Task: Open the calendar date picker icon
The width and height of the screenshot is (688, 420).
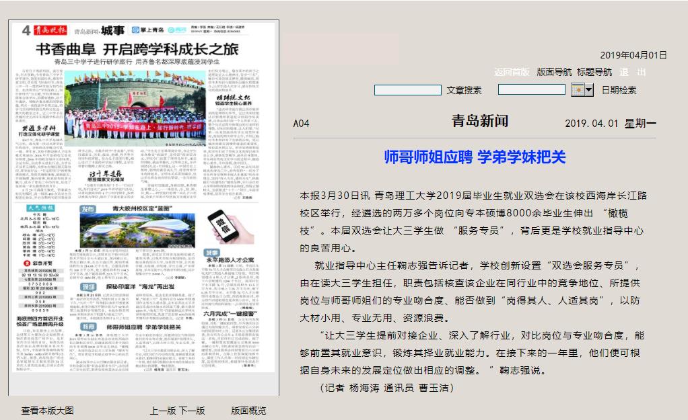Action: (x=578, y=90)
